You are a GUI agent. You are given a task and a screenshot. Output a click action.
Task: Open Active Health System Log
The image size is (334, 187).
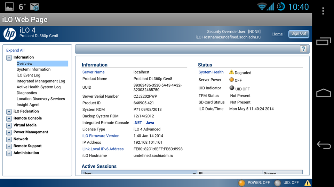pos(39,87)
